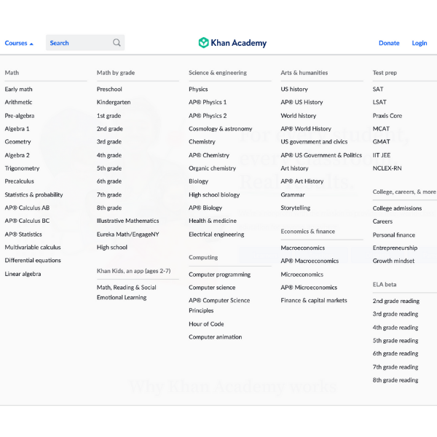The height and width of the screenshot is (437, 437).
Task: Open College admissions link
Action: click(x=397, y=208)
